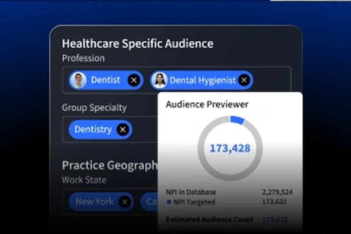Viewport: 351px width, 234px height.
Task: Delete the Dentistry specialty tag
Action: coord(123,130)
